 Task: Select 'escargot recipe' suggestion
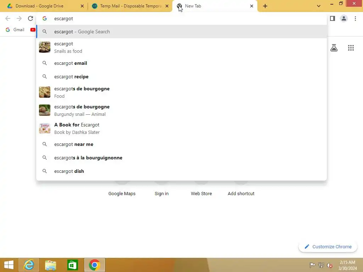point(181,76)
